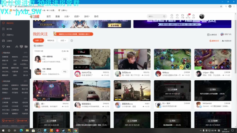Open the 排行榜 ranking sidebar item
The image size is (237, 133).
click(x=7, y=29)
